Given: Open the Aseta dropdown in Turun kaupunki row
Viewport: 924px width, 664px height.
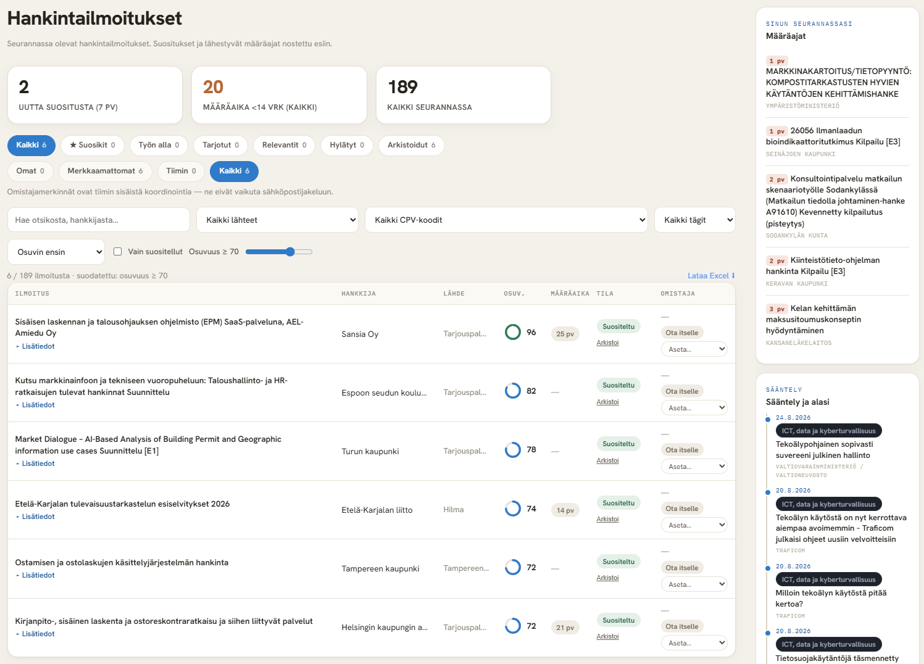Looking at the screenshot, I should (x=694, y=467).
